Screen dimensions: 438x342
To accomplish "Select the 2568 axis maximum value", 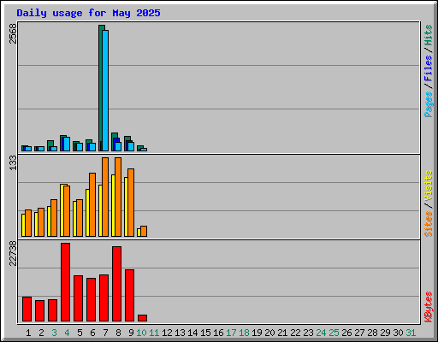I will click(13, 34).
